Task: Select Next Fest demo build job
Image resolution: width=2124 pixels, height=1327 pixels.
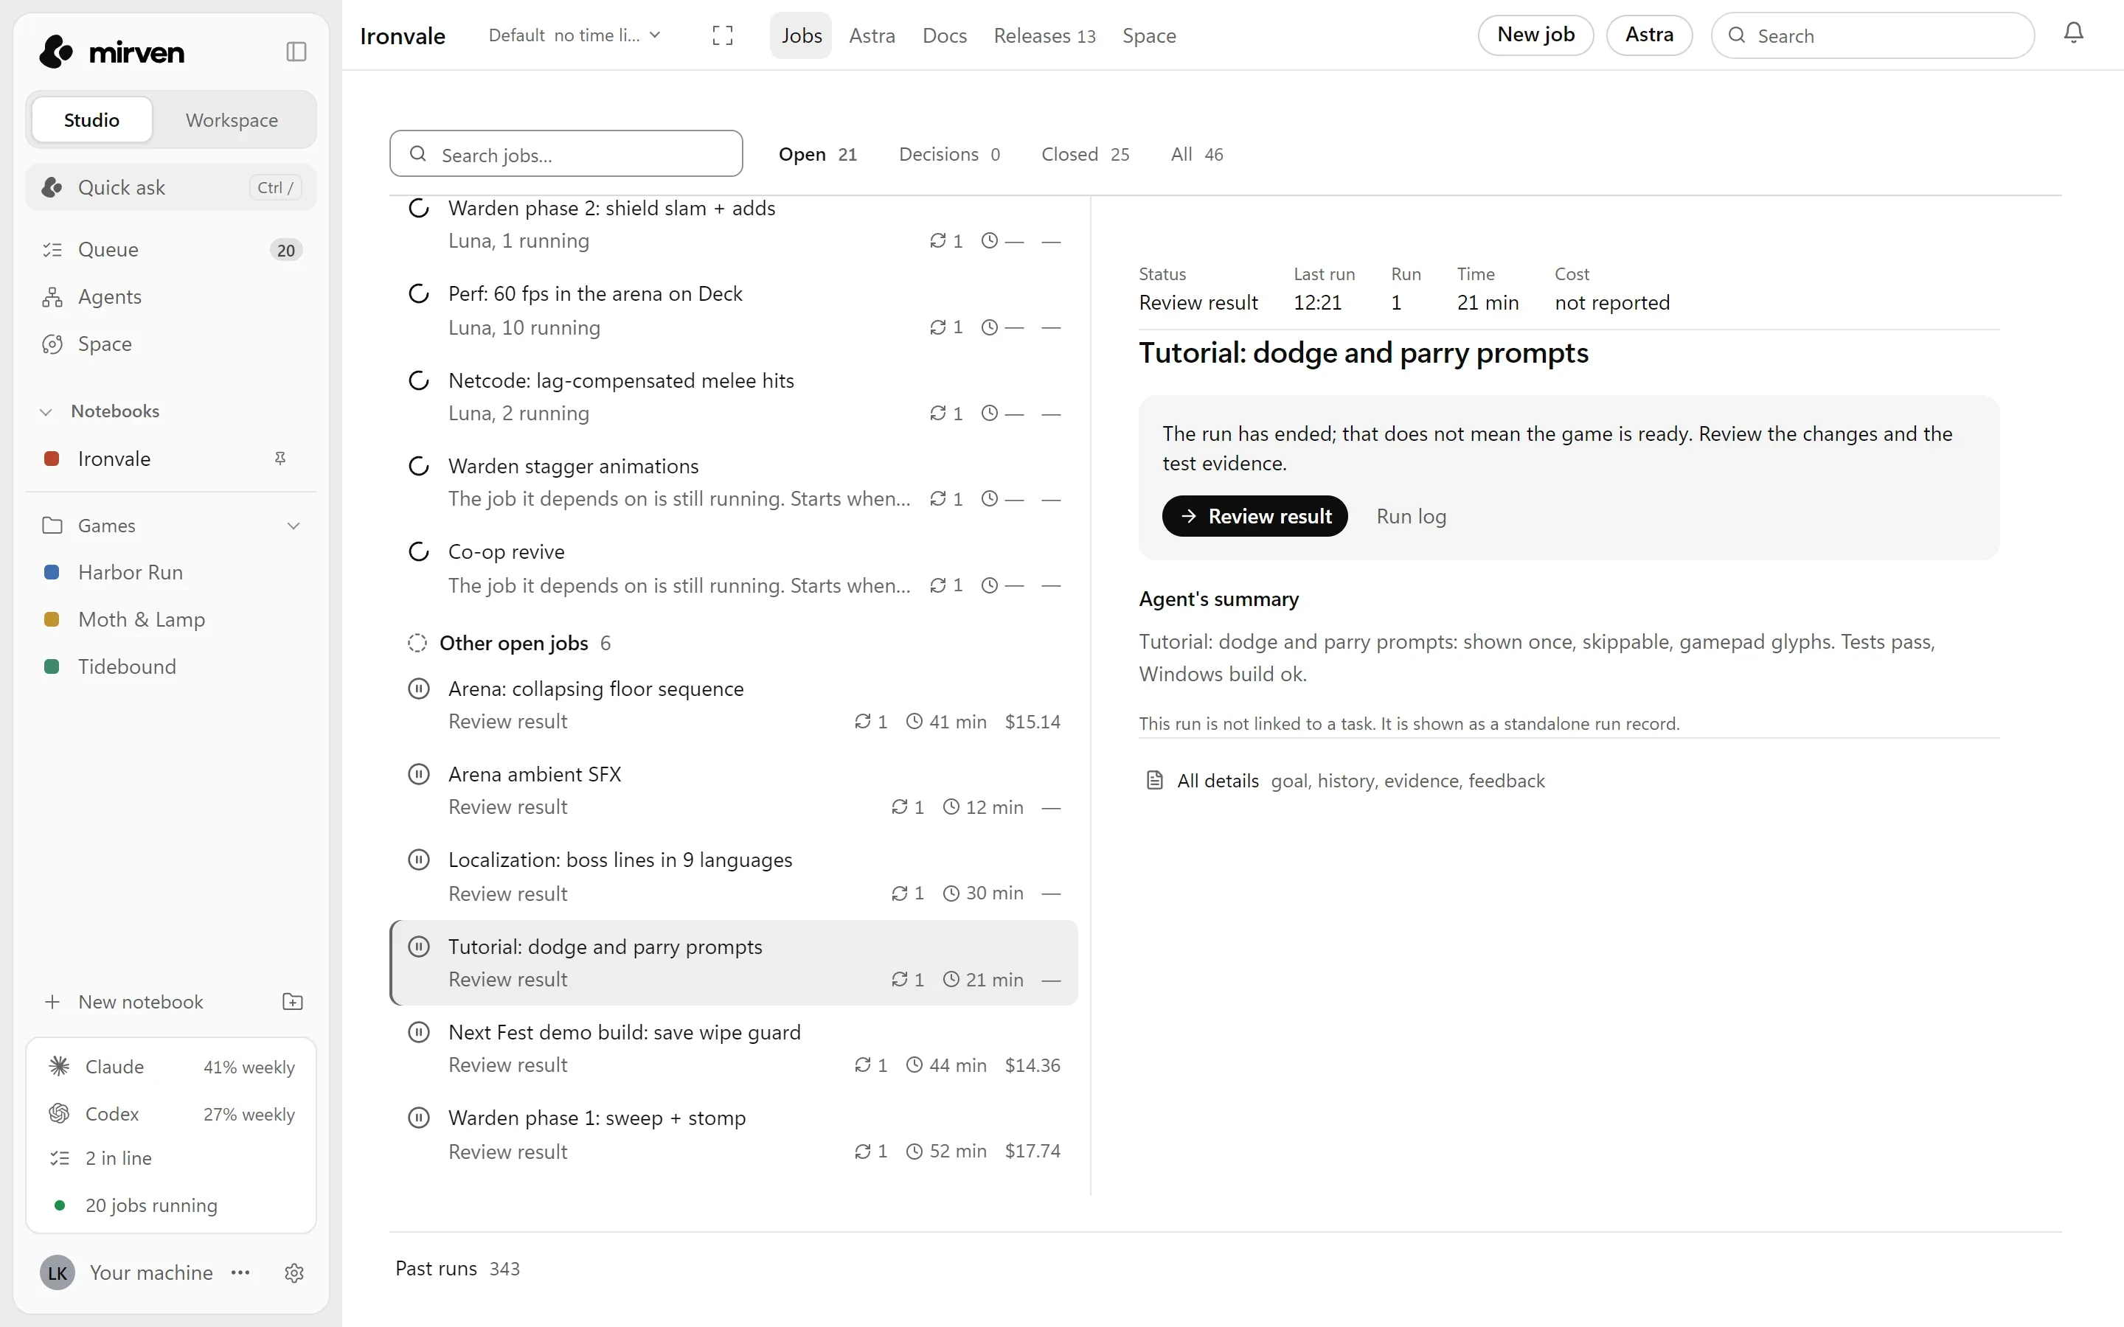Action: click(734, 1048)
